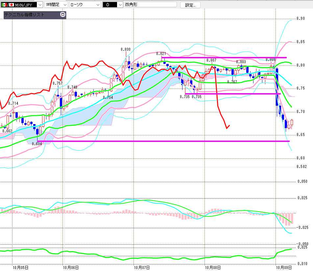Click the 8.830 high price label
Screen dimensions: 313x271
pos(126,49)
